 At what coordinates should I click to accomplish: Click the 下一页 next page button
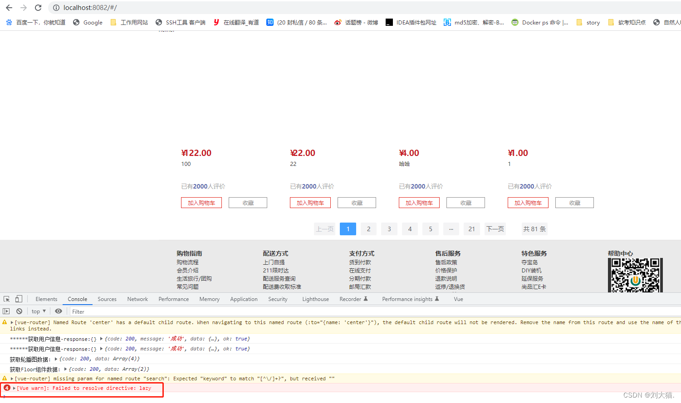[495, 229]
